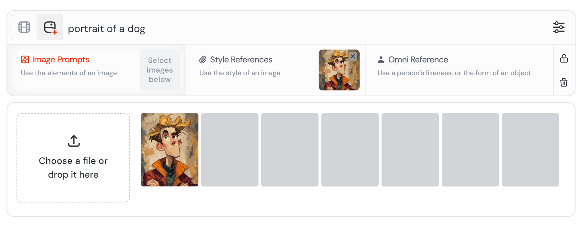Toggle the add image panel button

[50, 27]
